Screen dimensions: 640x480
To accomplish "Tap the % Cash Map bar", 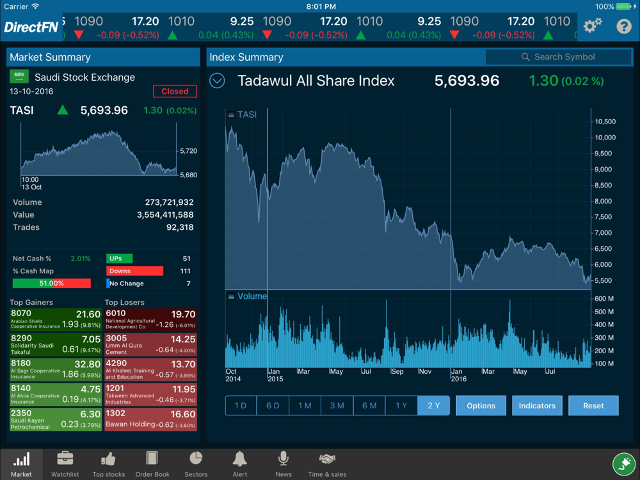I will pos(51,284).
